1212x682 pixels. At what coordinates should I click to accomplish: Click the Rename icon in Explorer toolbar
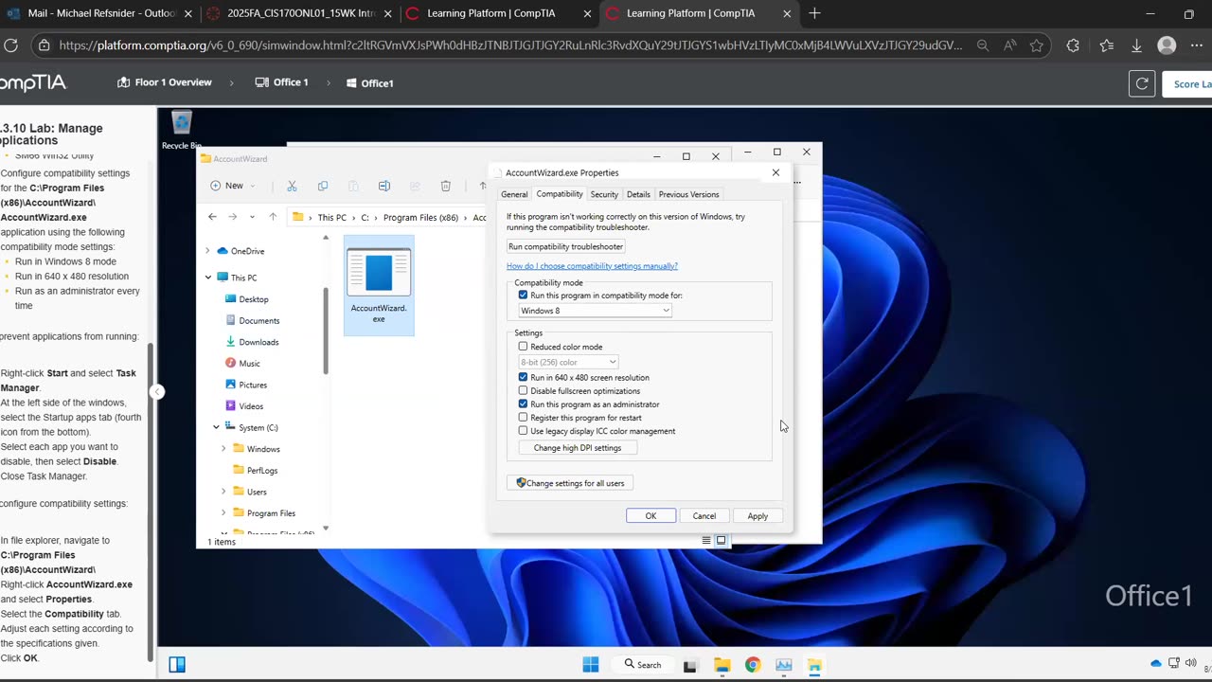point(383,186)
